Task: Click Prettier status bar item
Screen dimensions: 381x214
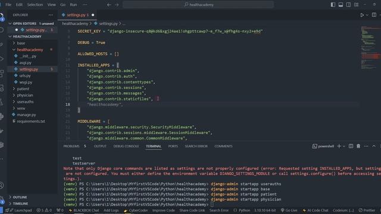Action: point(367,210)
